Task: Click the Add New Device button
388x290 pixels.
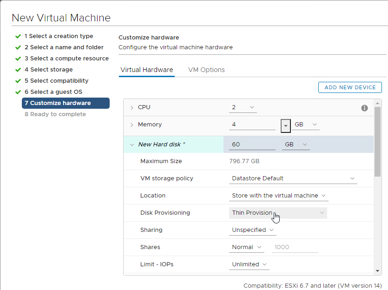Action: click(x=350, y=87)
